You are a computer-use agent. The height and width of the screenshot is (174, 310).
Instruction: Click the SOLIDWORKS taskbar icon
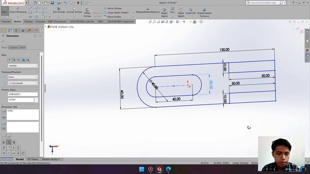pos(159,169)
